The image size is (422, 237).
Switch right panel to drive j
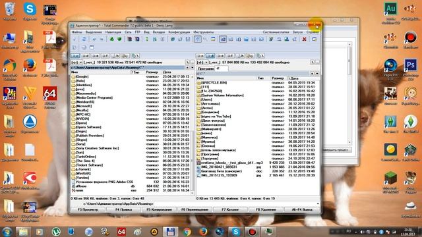(x=250, y=56)
